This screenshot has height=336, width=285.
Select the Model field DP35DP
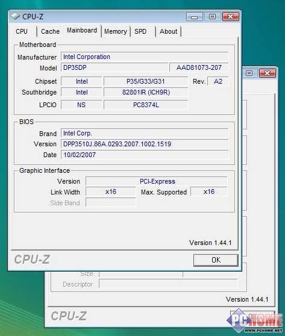coord(114,67)
